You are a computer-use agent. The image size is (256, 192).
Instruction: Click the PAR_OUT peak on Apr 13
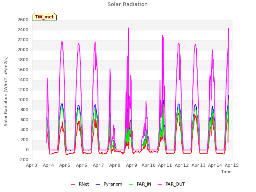[196, 44]
